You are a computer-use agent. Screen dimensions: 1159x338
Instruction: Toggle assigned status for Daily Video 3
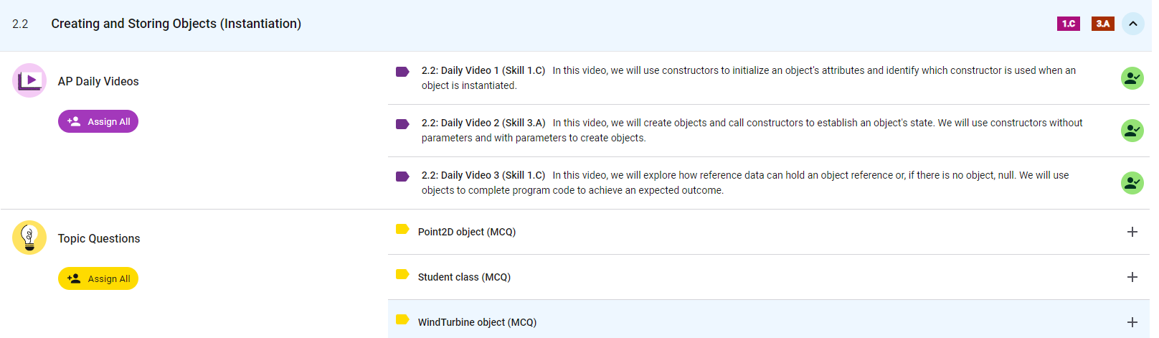(1132, 183)
